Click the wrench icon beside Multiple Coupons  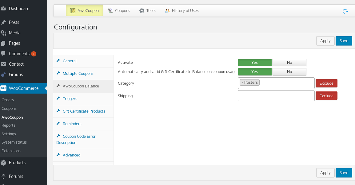(58, 73)
